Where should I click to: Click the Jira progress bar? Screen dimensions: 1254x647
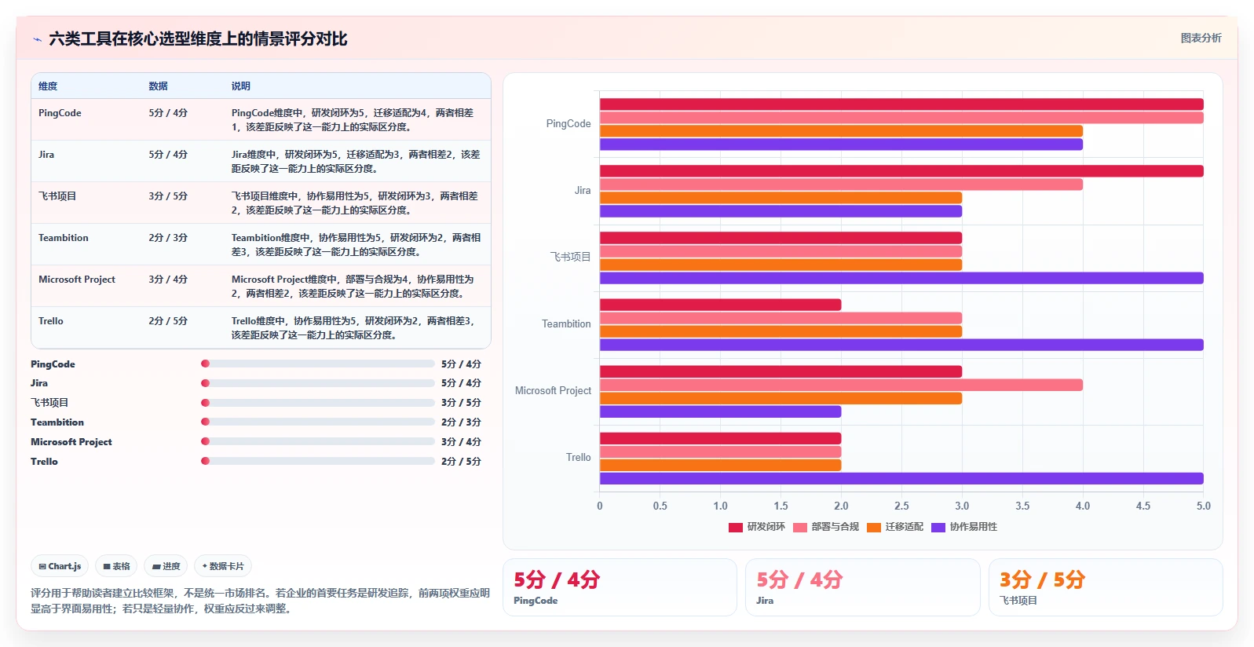click(318, 383)
